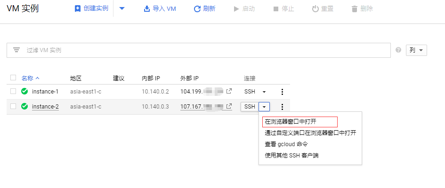The image size is (445, 188).
Task: Open more options menu for instance-2
Action: [x=282, y=107]
